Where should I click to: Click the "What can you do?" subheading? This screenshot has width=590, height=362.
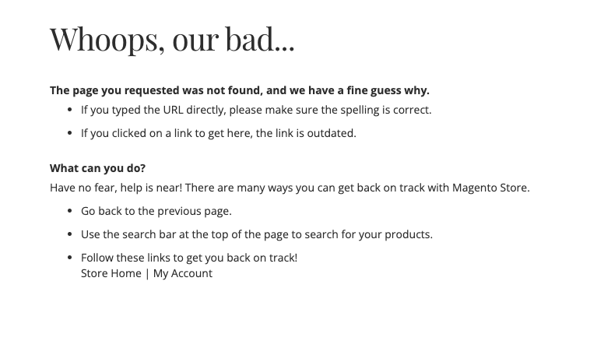point(97,168)
